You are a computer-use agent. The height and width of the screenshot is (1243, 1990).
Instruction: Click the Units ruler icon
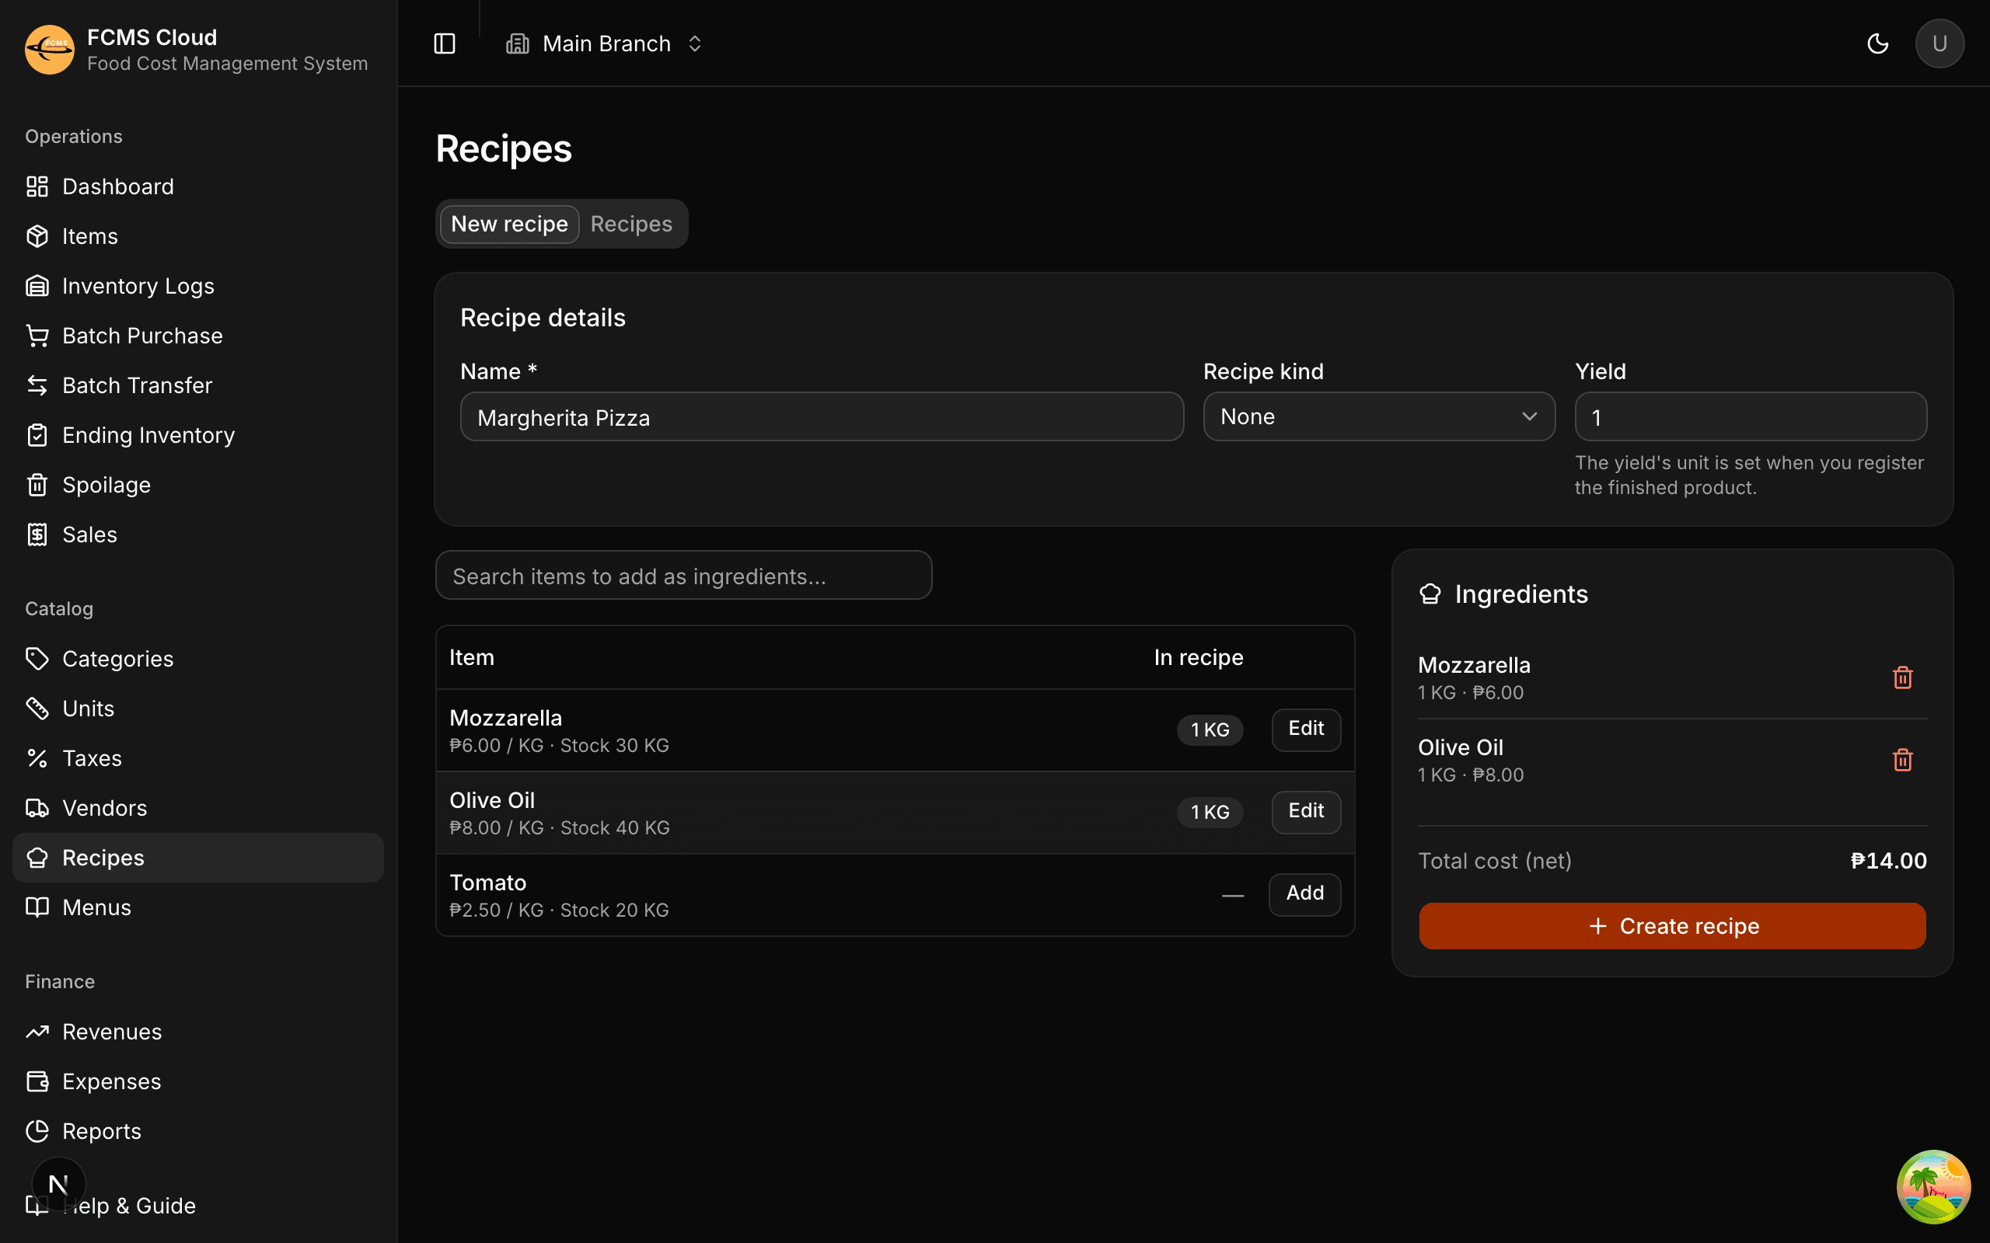pyautogui.click(x=37, y=709)
